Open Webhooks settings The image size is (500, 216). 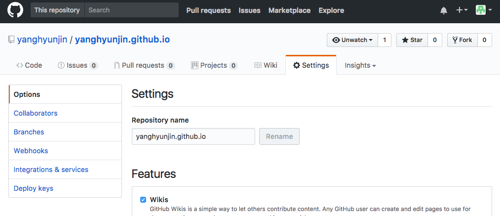65,151
